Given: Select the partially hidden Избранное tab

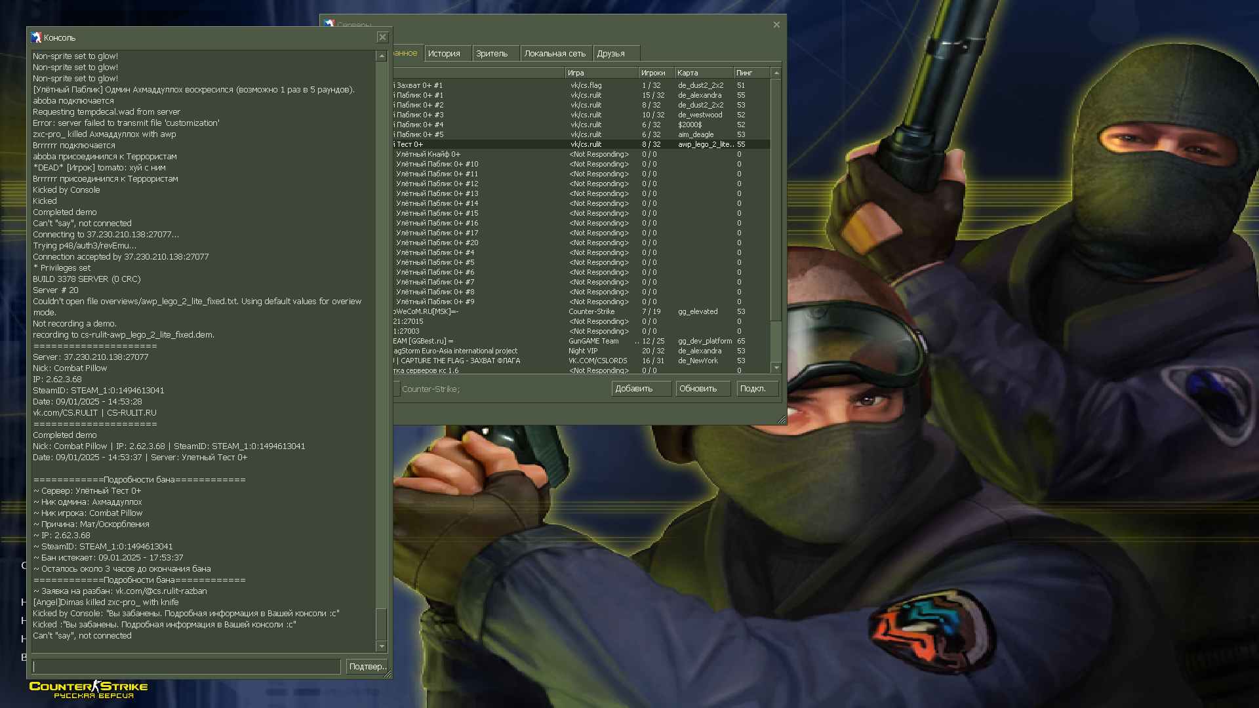Looking at the screenshot, I should click(x=407, y=53).
